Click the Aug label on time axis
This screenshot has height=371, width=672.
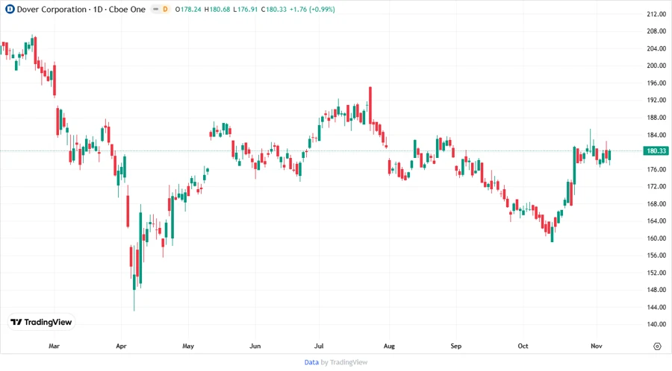pyautogui.click(x=389, y=346)
